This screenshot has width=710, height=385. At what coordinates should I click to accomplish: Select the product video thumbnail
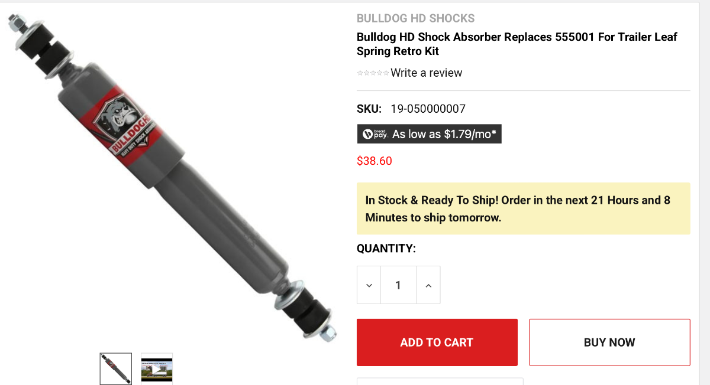point(157,369)
